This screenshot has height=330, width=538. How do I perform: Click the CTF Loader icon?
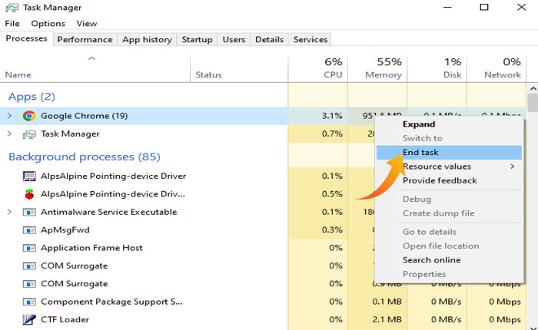[29, 320]
